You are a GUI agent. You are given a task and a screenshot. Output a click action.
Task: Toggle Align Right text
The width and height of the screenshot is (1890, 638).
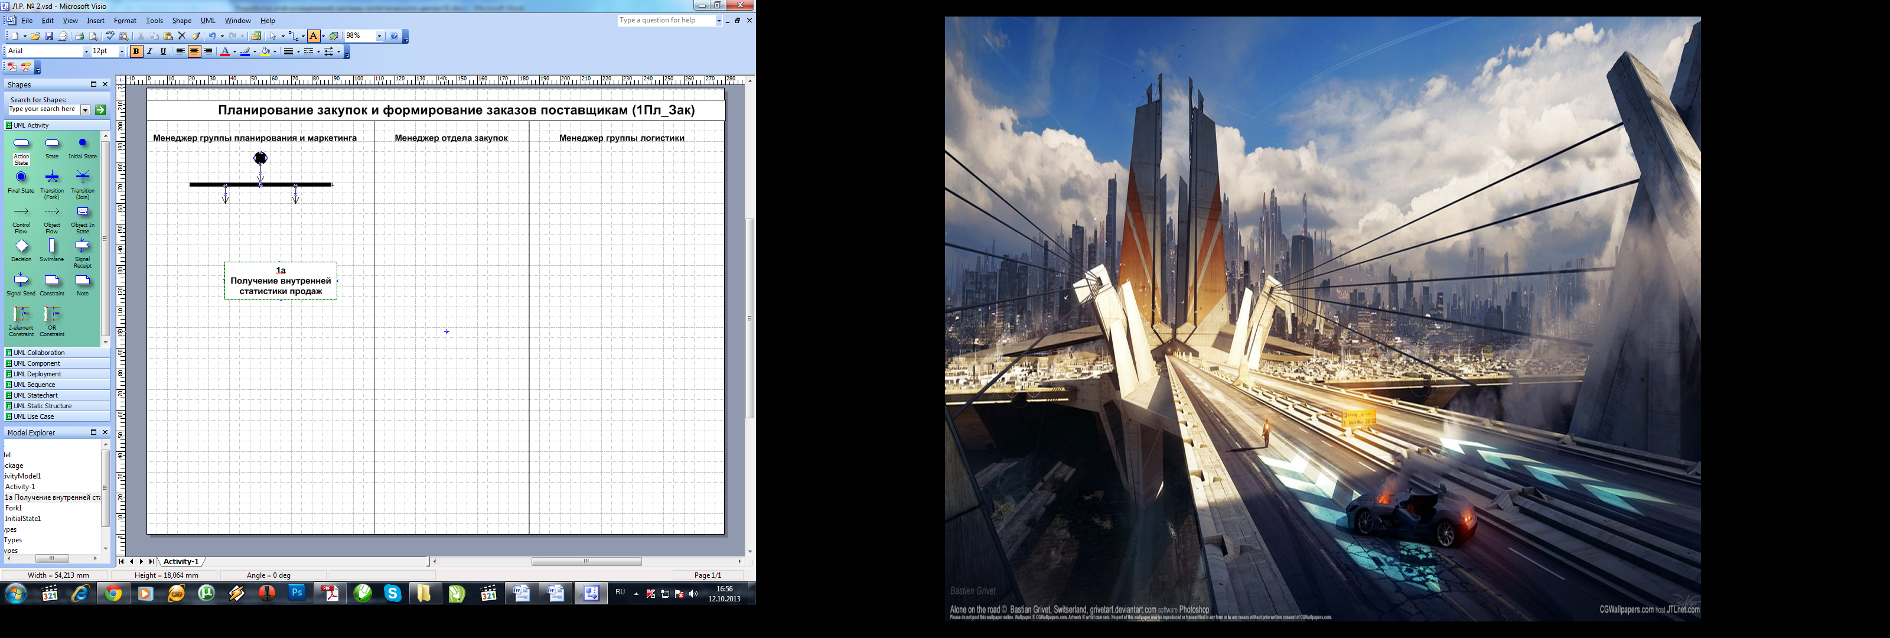pyautogui.click(x=208, y=51)
